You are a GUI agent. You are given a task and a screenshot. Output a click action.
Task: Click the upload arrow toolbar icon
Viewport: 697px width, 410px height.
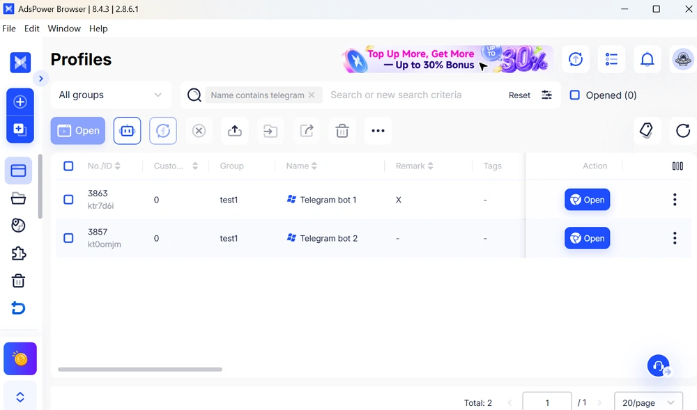click(x=235, y=130)
